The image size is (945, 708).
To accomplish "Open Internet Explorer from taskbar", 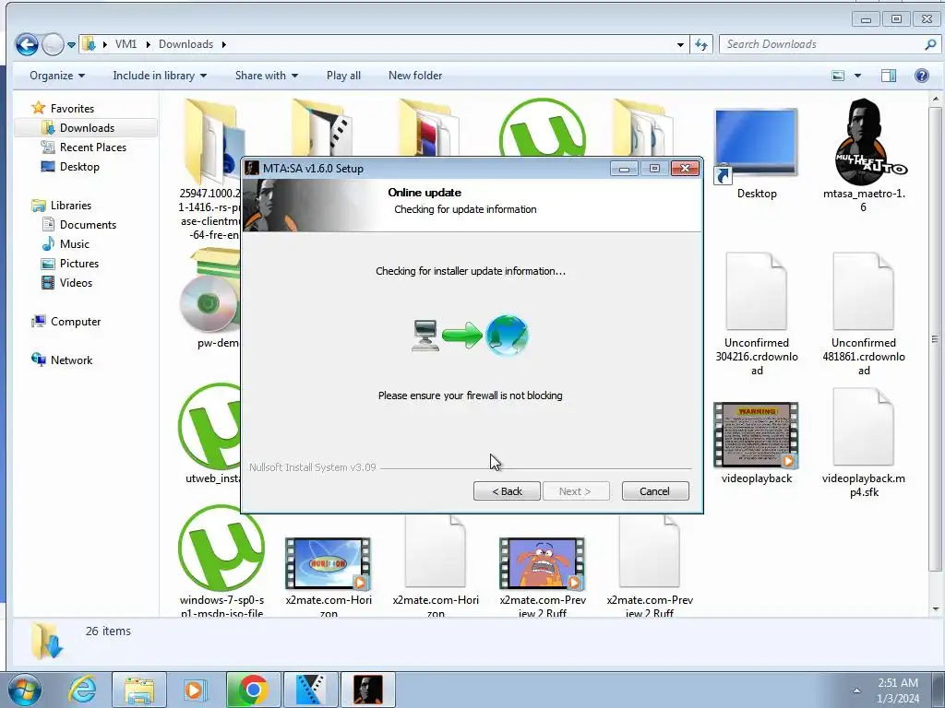I will tap(82, 690).
